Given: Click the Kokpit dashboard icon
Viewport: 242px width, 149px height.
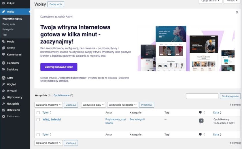Looking at the screenshot, I should (x=3, y=3).
